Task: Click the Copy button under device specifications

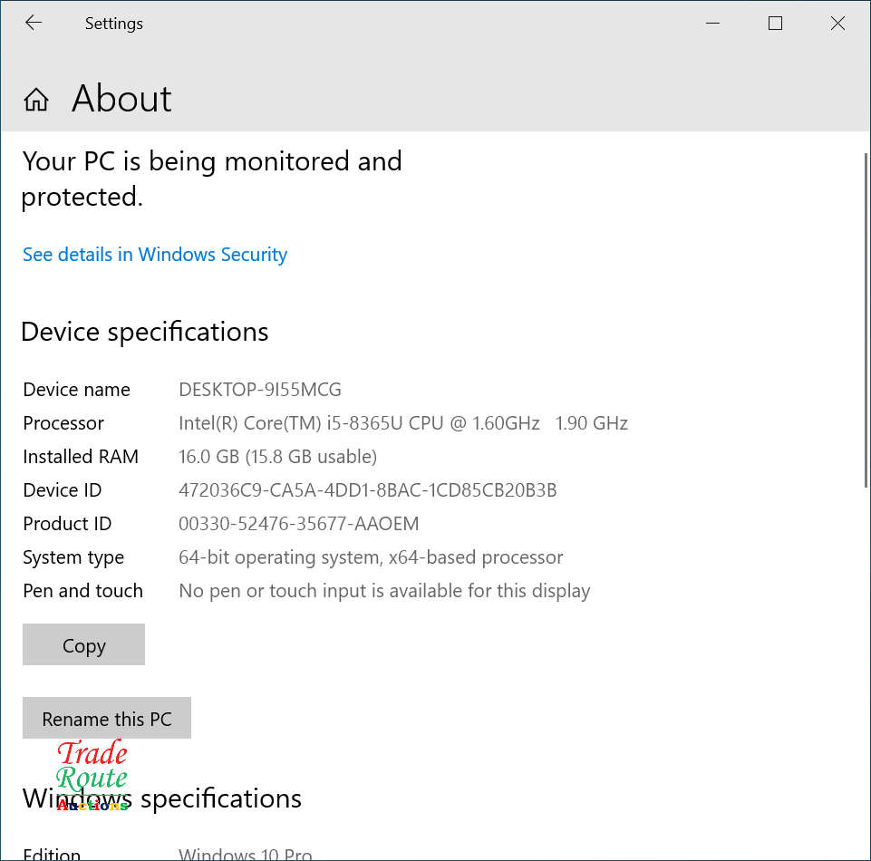Action: tap(83, 644)
